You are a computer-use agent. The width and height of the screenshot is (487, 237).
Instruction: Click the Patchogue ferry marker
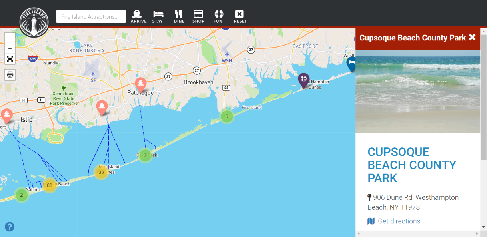[140, 85]
